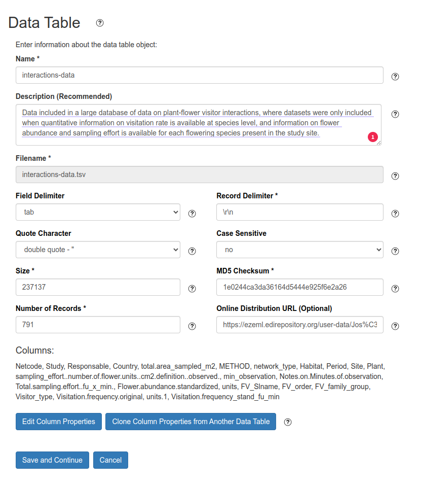This screenshot has height=487, width=421.
Task: Click help icon next to Name field
Action: tap(395, 77)
